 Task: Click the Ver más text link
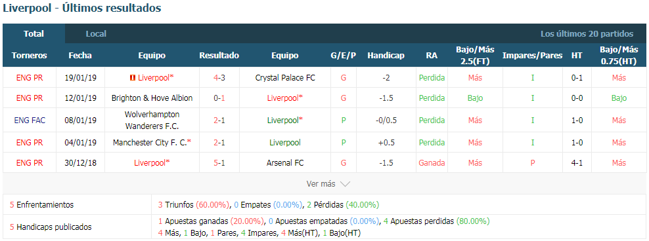pos(321,184)
